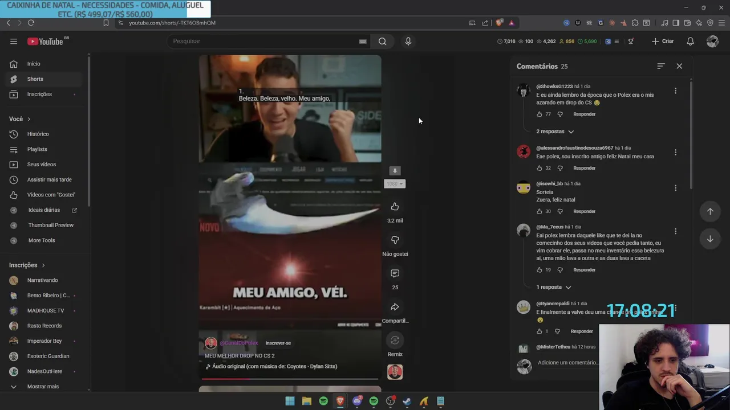Image resolution: width=730 pixels, height=410 pixels.
Task: Close the Comentários panel
Action: point(679,66)
